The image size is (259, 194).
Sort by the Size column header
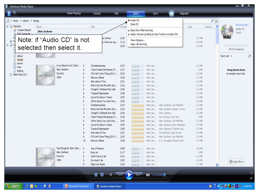190,27
